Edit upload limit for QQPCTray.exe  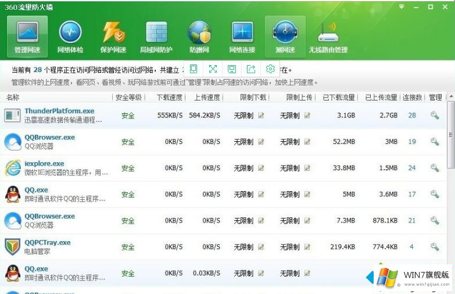(307, 247)
